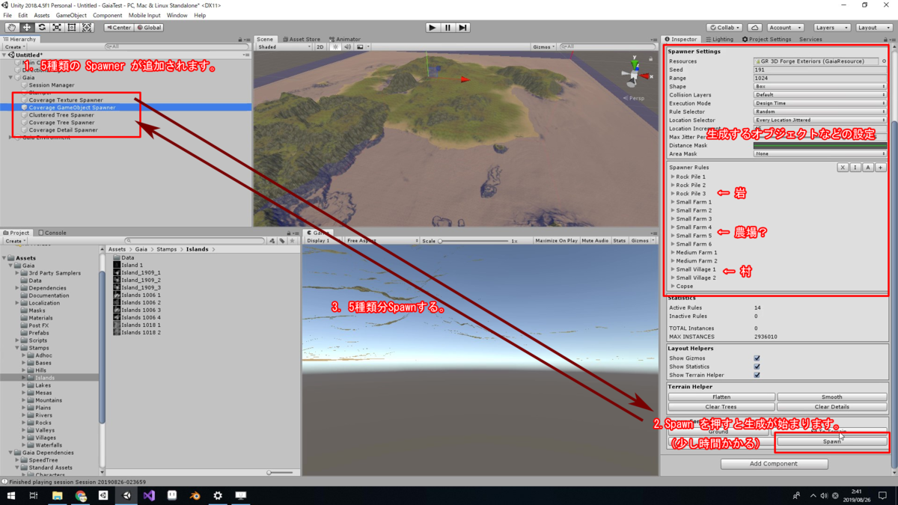Expand the Rock Pile 1 rule
898x505 pixels.
[x=673, y=177]
